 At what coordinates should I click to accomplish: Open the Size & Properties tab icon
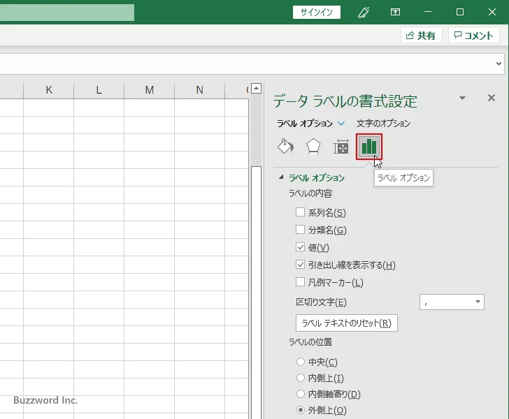coord(341,147)
